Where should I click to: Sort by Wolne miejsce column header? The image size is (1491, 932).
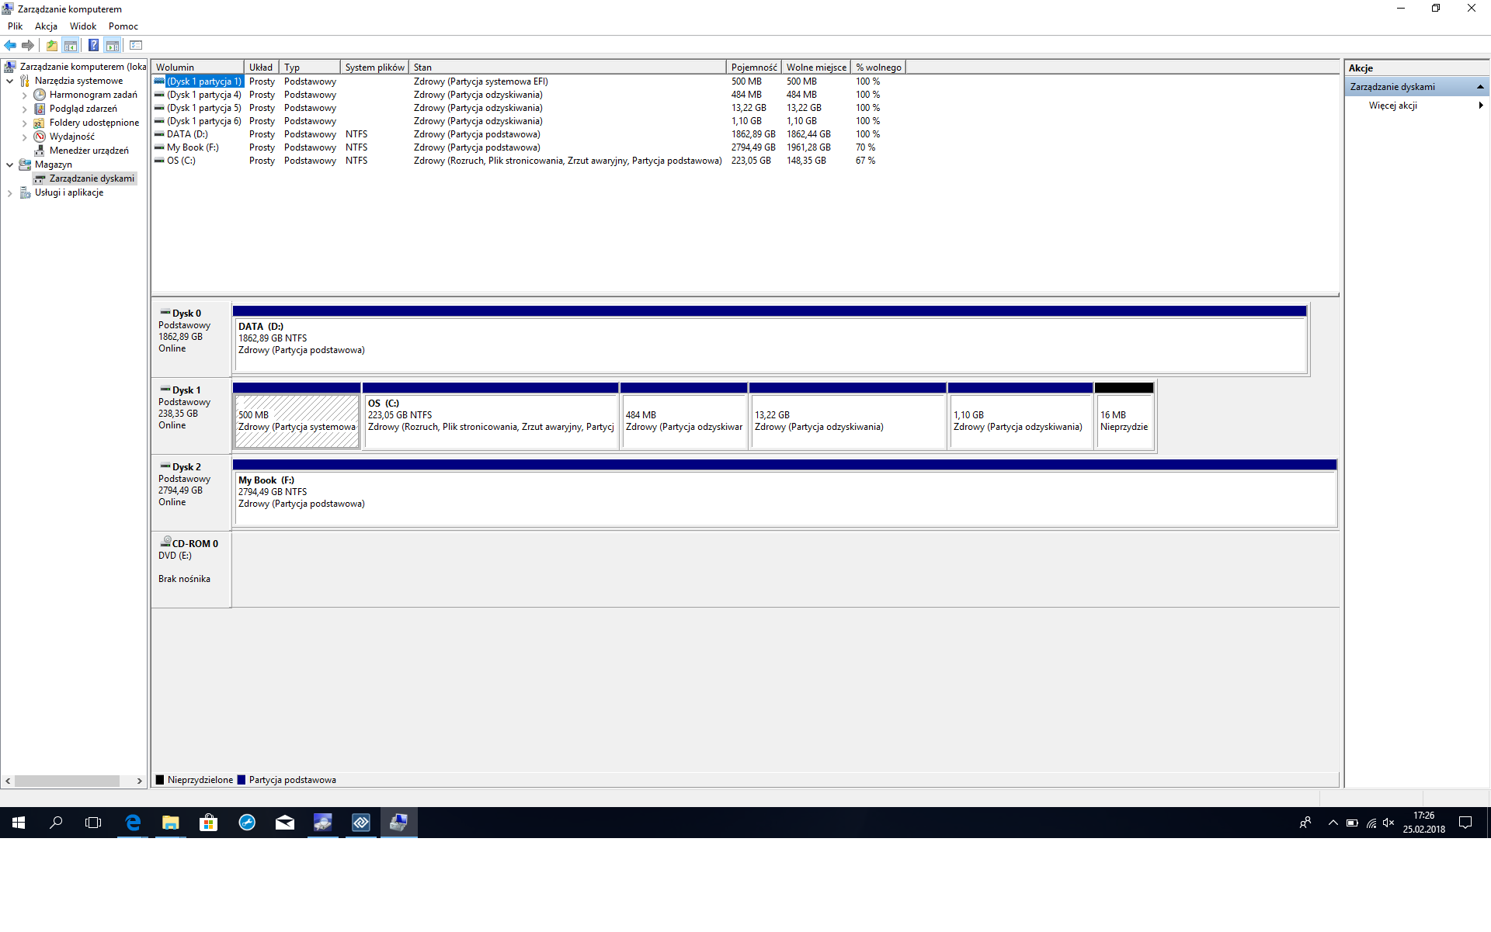point(816,68)
